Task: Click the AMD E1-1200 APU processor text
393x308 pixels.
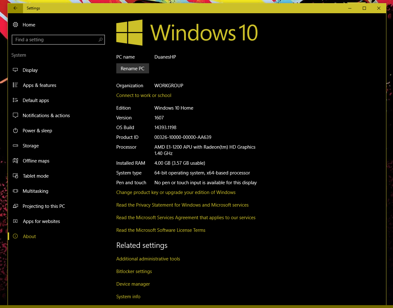Action: pos(205,150)
